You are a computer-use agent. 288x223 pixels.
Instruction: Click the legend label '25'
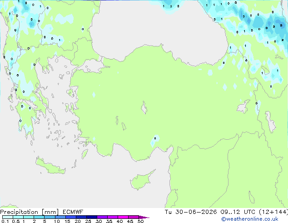pos(88,221)
